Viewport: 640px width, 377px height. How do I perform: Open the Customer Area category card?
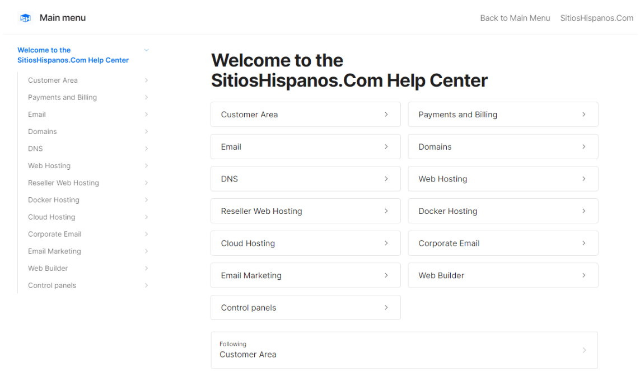[x=306, y=114]
